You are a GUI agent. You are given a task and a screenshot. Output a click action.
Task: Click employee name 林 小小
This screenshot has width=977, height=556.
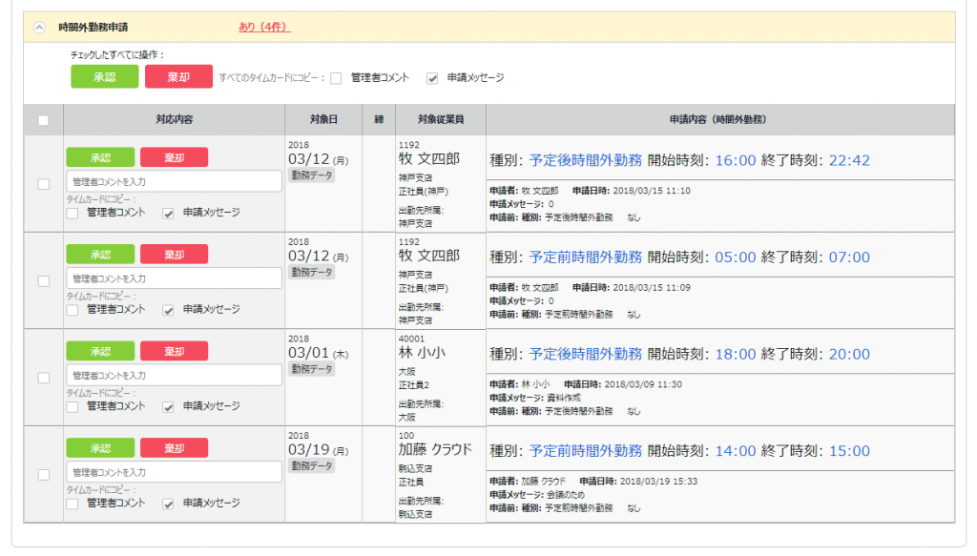coord(422,353)
